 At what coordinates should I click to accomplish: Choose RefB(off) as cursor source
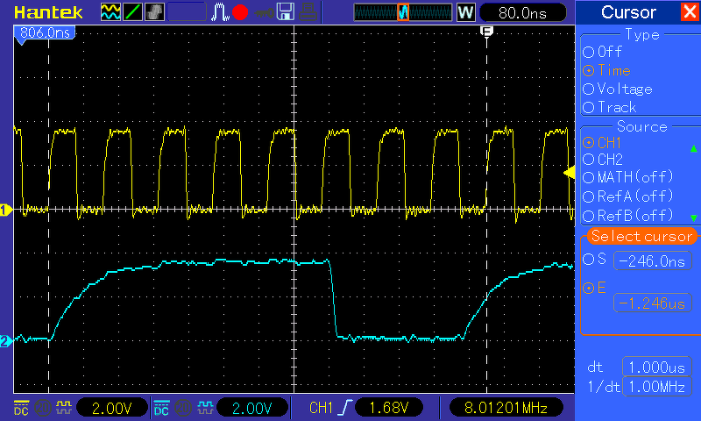tap(627, 217)
